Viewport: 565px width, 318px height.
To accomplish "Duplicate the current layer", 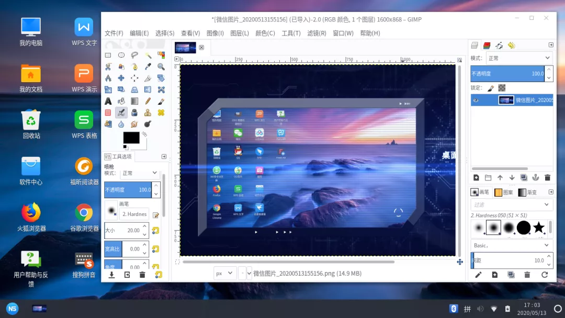I will 524,177.
